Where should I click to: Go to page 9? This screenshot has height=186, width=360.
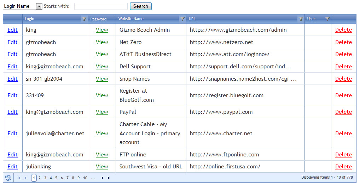click(x=79, y=178)
